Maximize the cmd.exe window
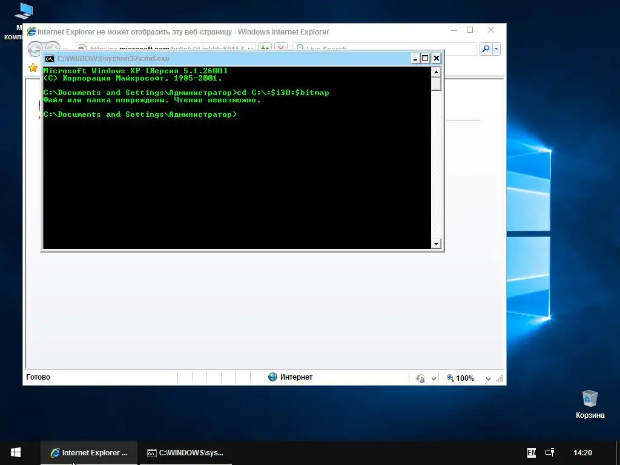 coord(425,59)
